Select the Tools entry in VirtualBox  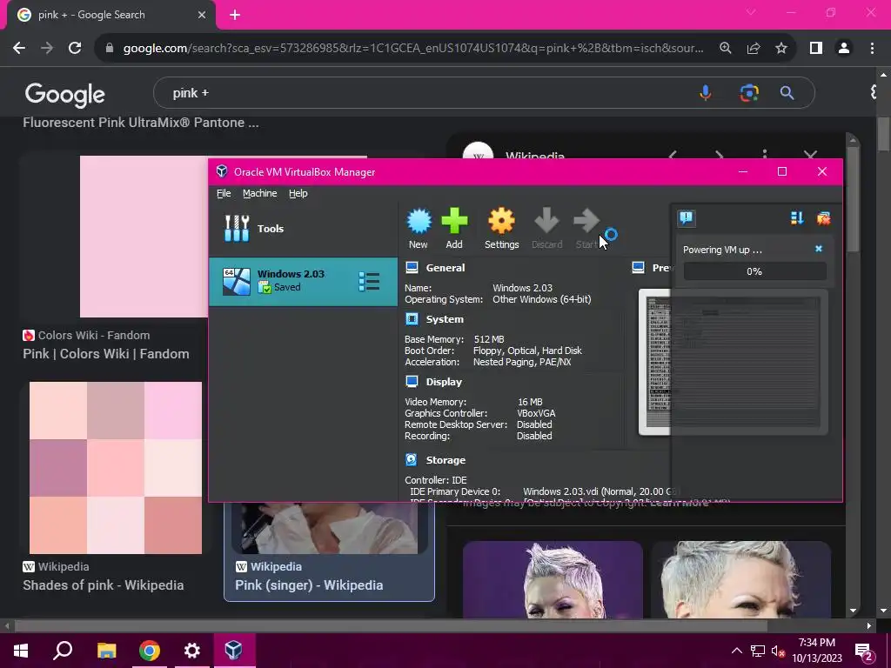point(303,229)
